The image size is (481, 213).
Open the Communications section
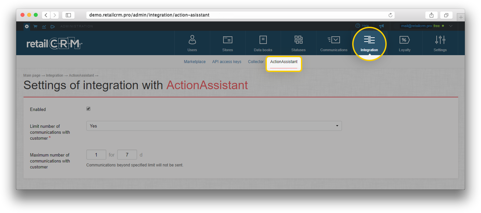pyautogui.click(x=334, y=43)
